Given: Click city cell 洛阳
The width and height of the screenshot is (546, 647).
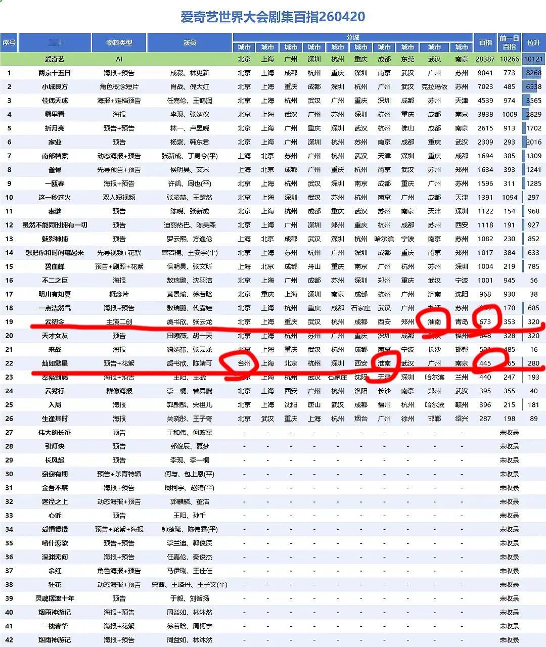Looking at the screenshot, I should (361, 391).
